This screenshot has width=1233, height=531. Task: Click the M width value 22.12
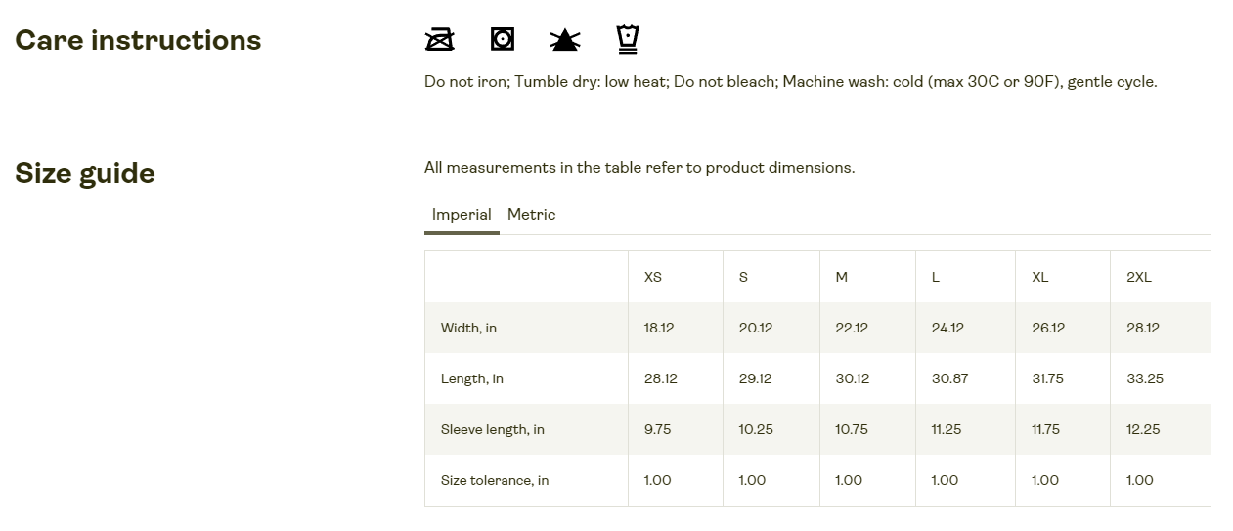[852, 328]
